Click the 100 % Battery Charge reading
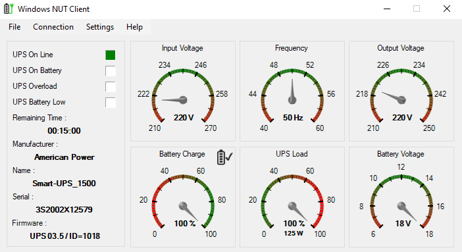Viewport: 462px width, 252px height. pyautogui.click(x=185, y=224)
